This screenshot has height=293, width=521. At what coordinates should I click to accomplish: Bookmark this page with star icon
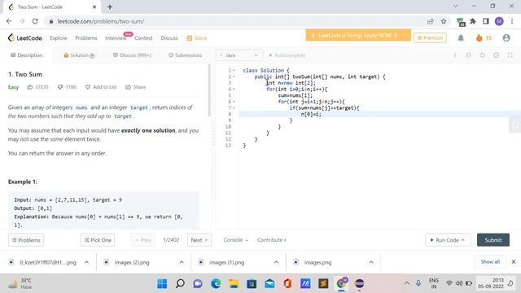coord(444,21)
